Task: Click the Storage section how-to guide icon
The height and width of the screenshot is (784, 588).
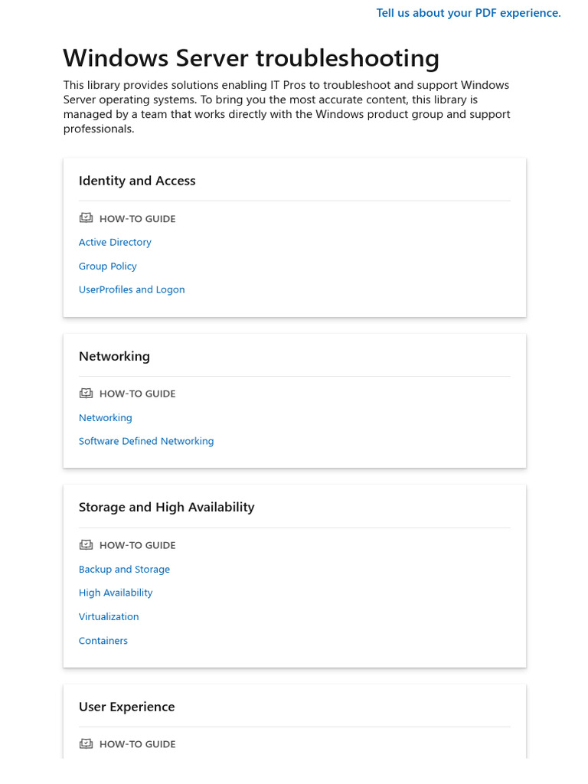Action: [86, 545]
